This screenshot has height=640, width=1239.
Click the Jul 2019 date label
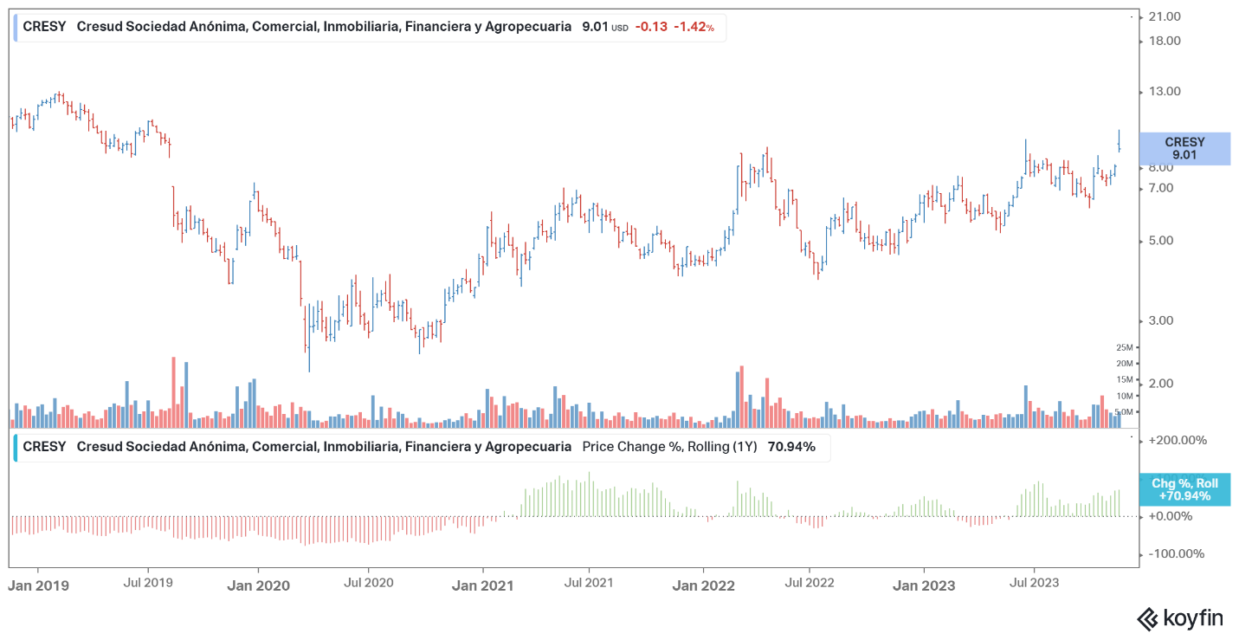pyautogui.click(x=148, y=583)
